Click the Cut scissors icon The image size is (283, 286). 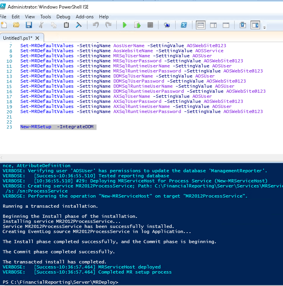(x=41, y=25)
